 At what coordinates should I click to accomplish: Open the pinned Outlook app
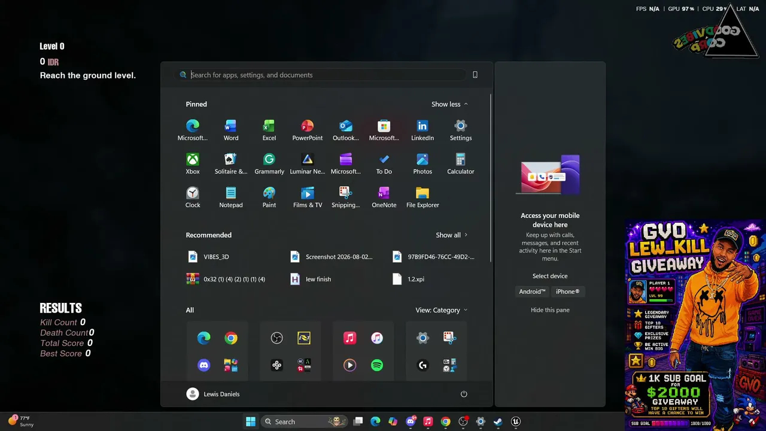345,130
